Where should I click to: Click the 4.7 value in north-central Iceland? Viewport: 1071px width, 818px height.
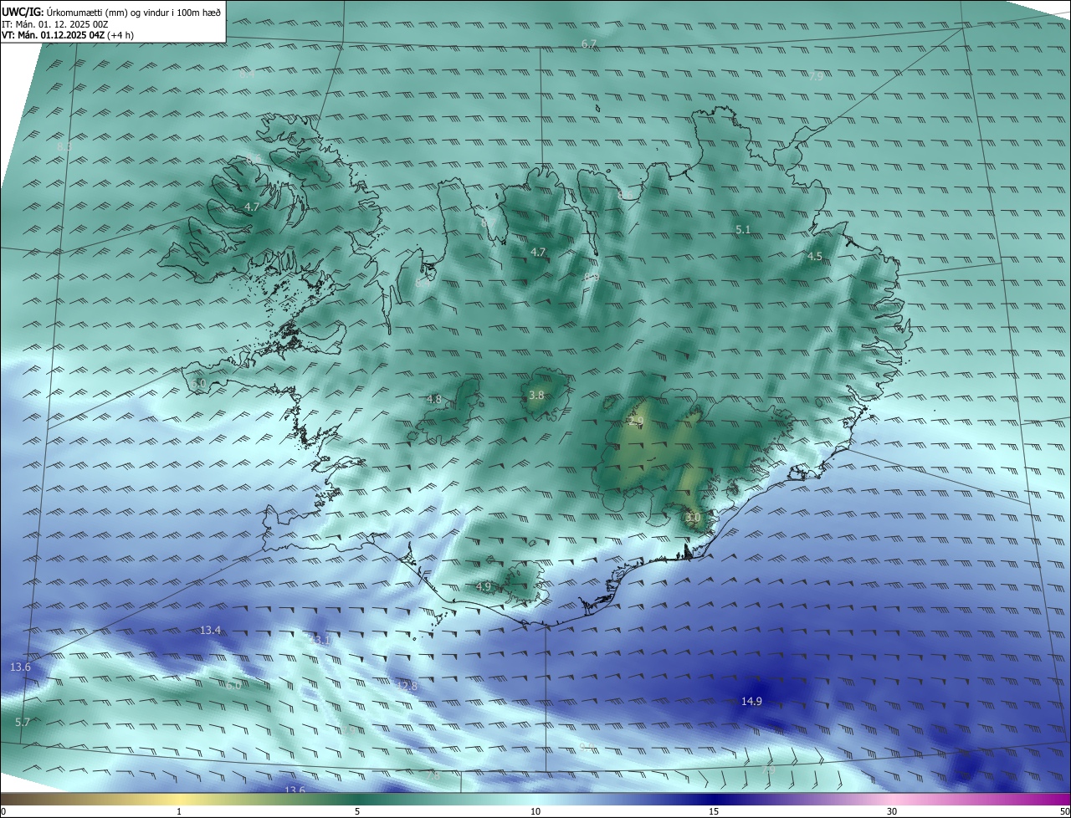[538, 252]
